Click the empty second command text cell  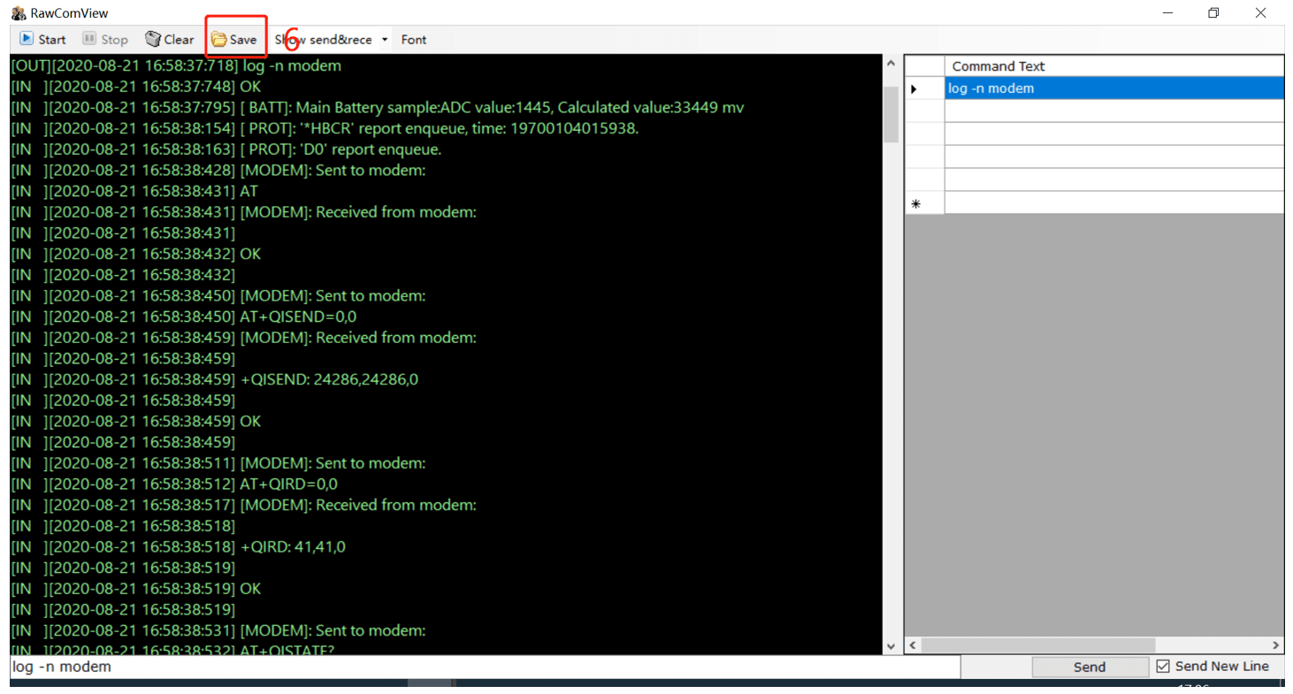tap(1113, 111)
